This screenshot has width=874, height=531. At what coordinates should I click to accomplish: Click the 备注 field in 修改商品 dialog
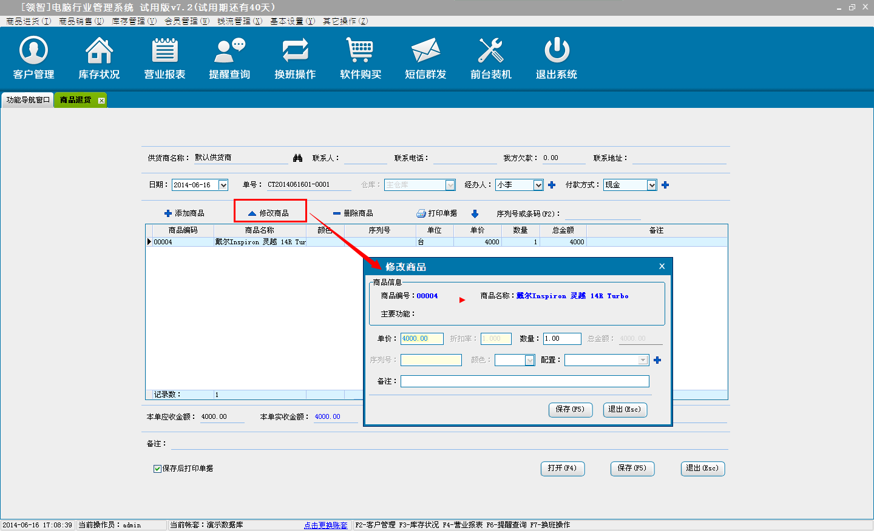click(x=524, y=381)
